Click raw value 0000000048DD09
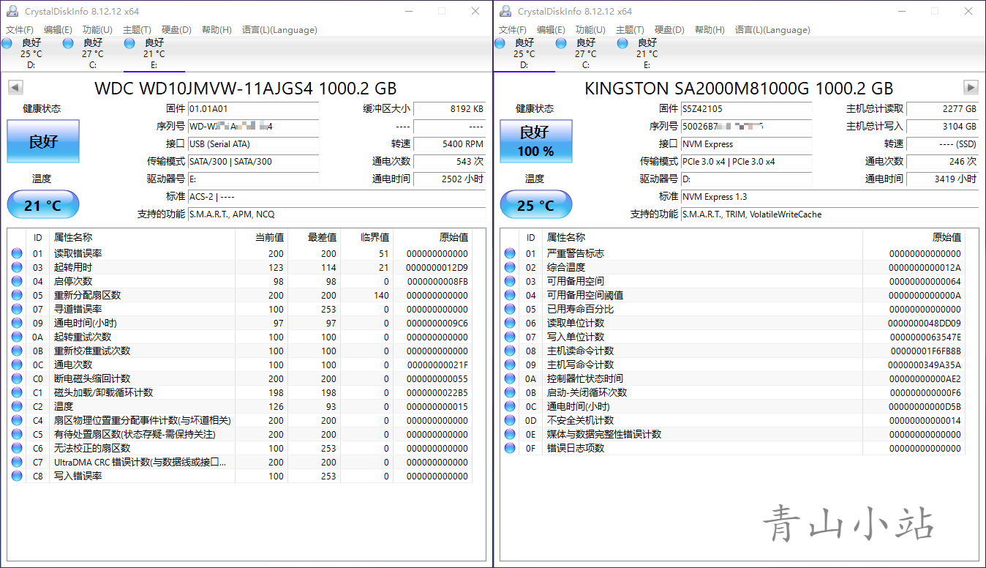Screen dimensions: 986x568 [925, 323]
